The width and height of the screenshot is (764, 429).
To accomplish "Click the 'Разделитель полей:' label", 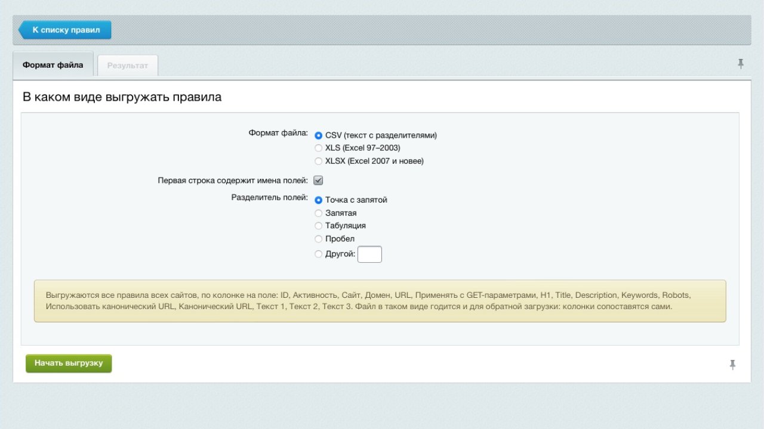I will 270,197.
